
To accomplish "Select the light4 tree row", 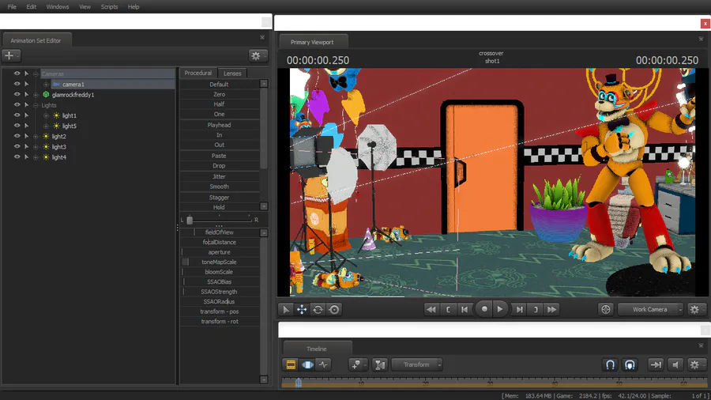I will (x=59, y=157).
